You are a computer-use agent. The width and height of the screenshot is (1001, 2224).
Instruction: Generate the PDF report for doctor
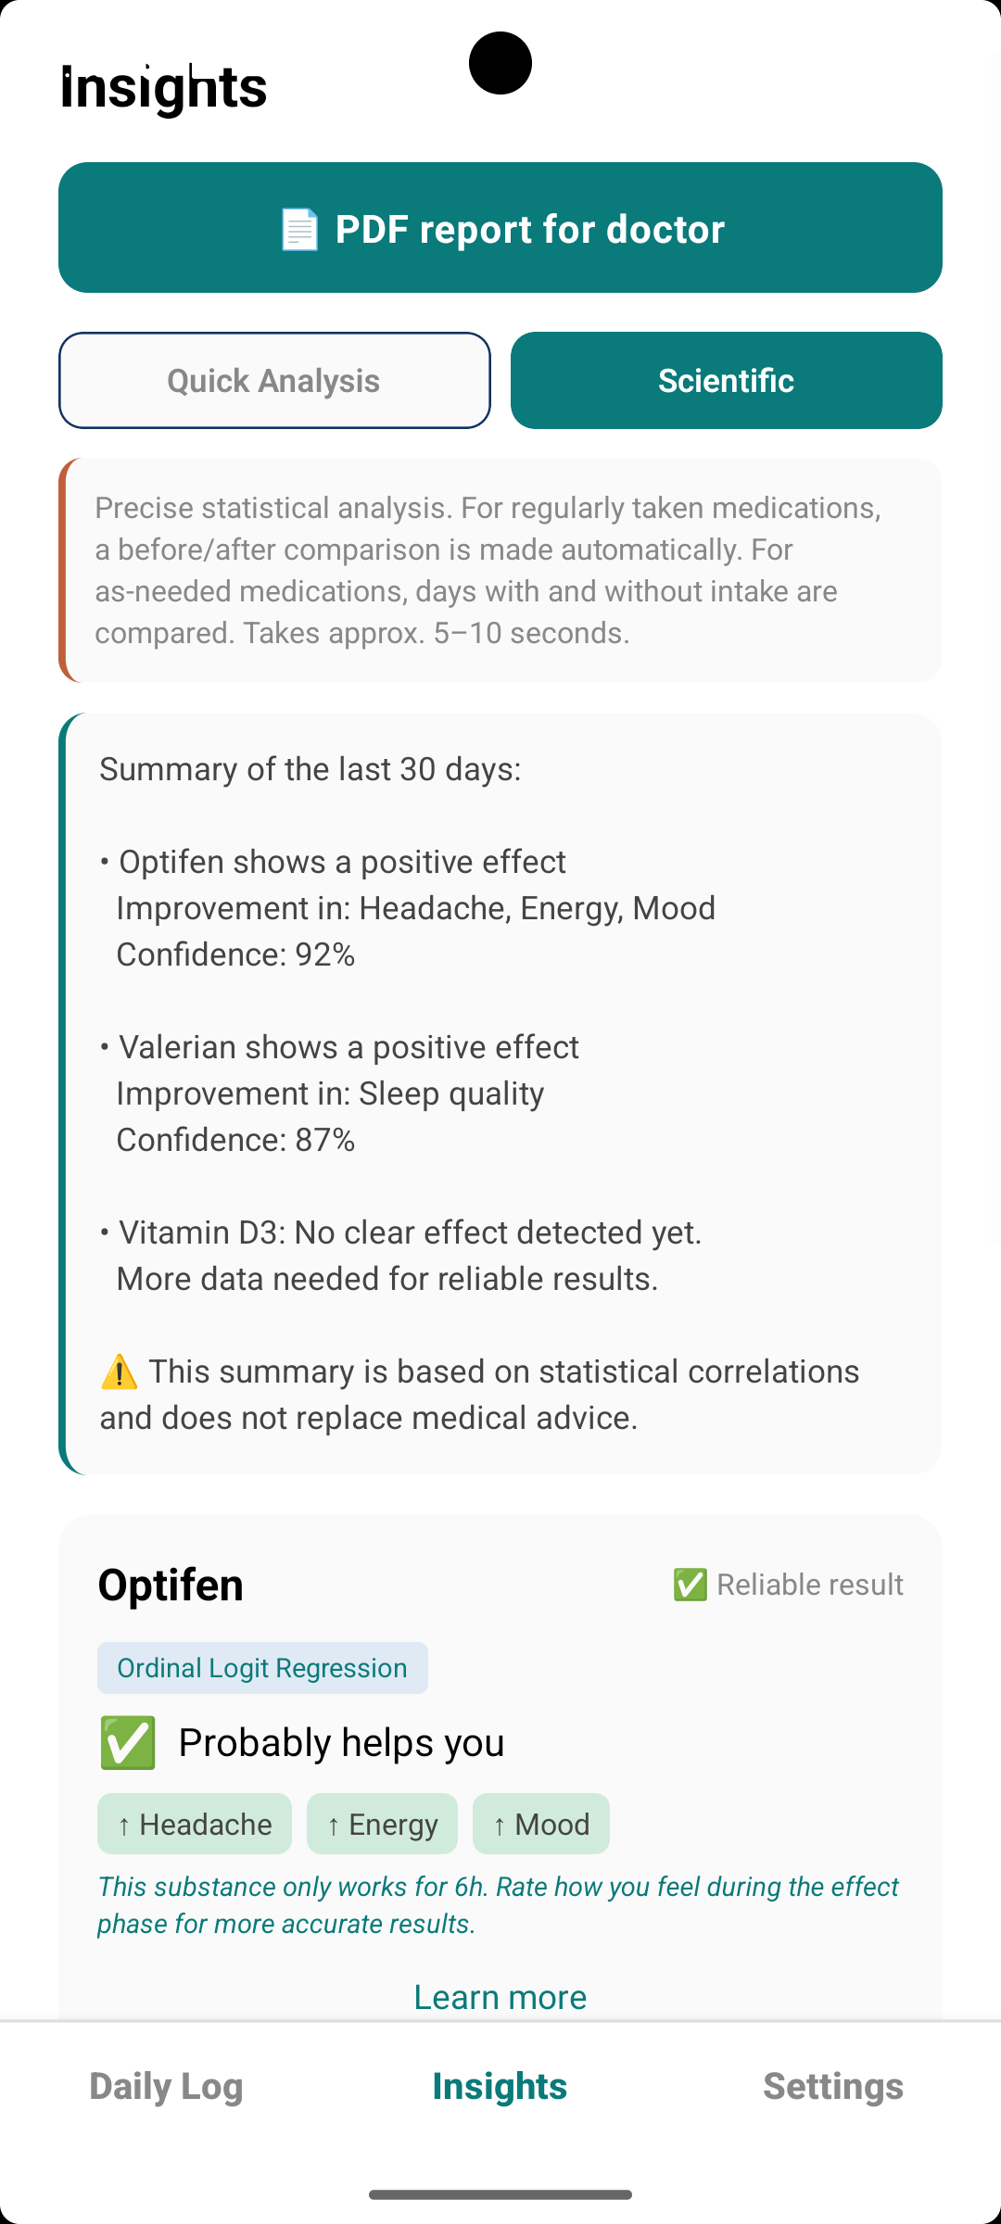pyautogui.click(x=500, y=227)
